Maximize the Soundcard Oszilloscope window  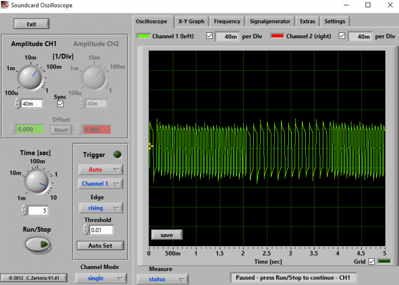coord(368,5)
